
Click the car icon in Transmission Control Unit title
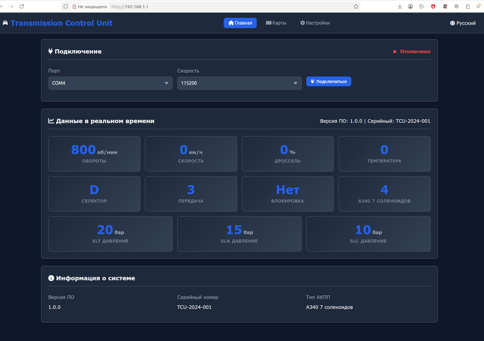(x=6, y=23)
